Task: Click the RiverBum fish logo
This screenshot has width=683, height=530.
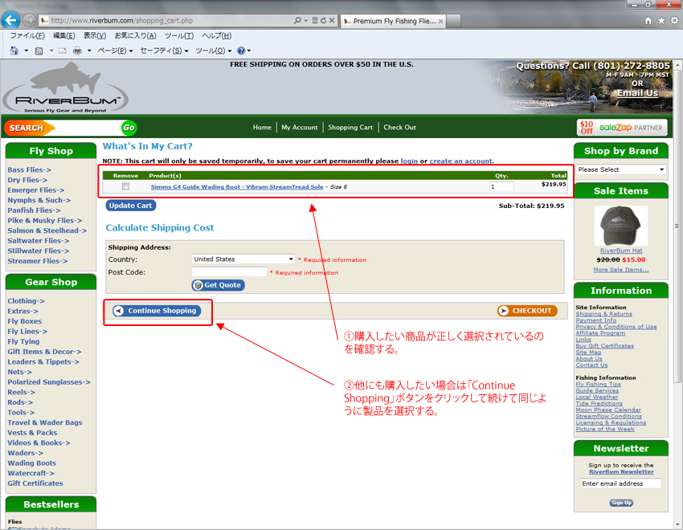Action: click(65, 88)
